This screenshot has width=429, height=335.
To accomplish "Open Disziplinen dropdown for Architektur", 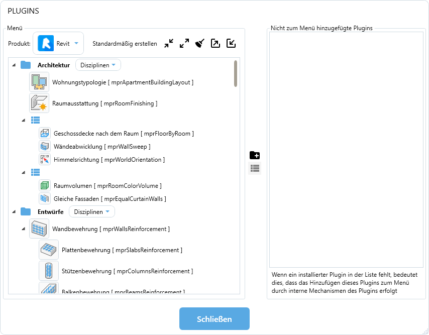I will (98, 65).
